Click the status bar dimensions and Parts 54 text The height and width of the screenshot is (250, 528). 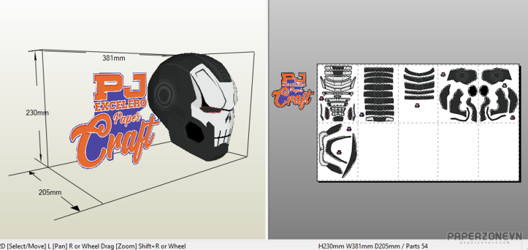tap(373, 246)
